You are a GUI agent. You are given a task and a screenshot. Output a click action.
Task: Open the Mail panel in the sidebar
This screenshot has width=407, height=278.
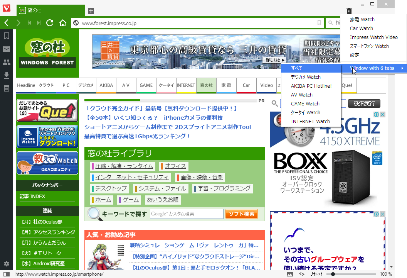click(6, 49)
